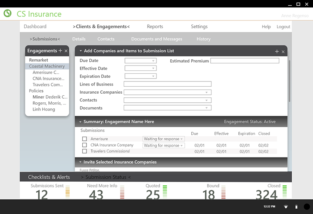The height and width of the screenshot is (214, 313).
Task: Click the plus icon in Engagements panel
Action: coord(60,51)
